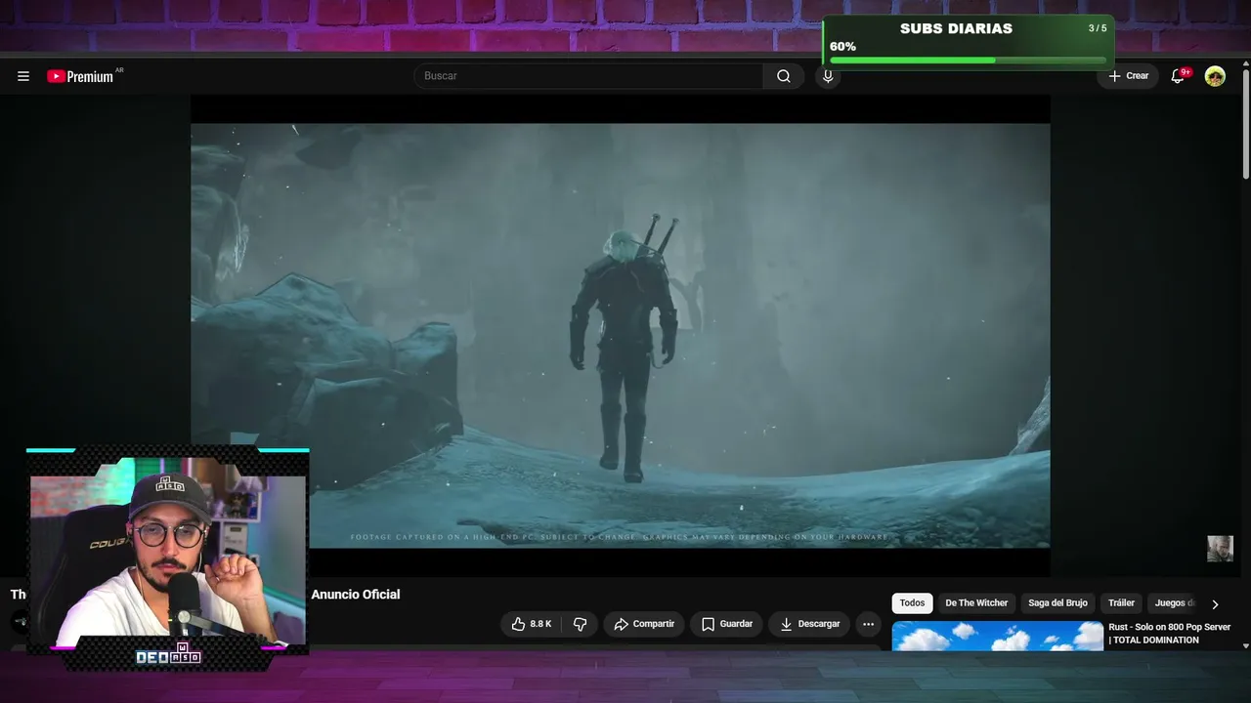Select the Todos filter chip

click(x=912, y=603)
